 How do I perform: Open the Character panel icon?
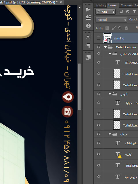point(88,38)
